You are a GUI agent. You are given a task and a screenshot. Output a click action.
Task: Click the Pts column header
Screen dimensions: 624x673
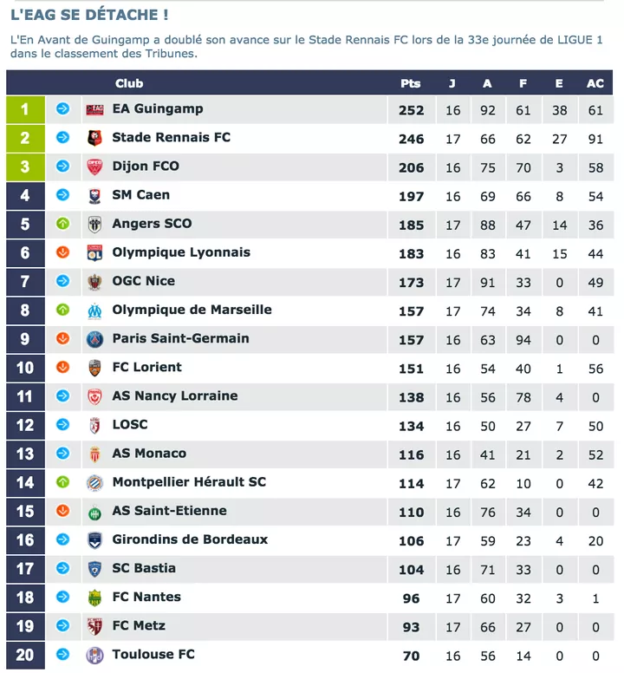(x=411, y=83)
